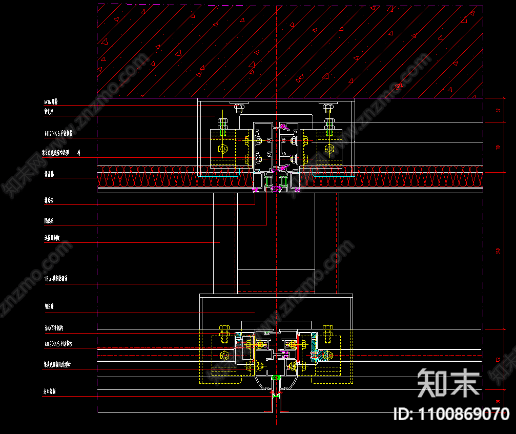Select the "132" dimension value
The image size is (516, 434).
coord(498,360)
